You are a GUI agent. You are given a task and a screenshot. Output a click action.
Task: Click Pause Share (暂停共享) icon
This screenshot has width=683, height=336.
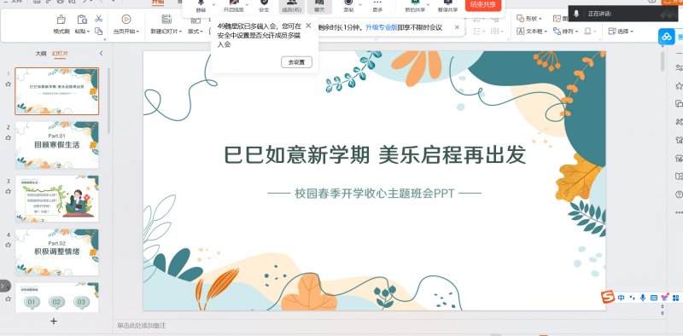[x=447, y=6]
